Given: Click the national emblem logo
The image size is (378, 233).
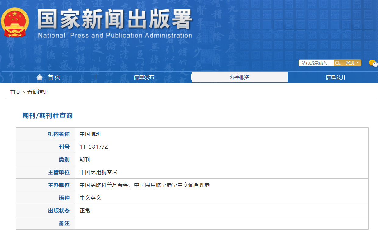Looking at the screenshot, I should click(x=15, y=22).
